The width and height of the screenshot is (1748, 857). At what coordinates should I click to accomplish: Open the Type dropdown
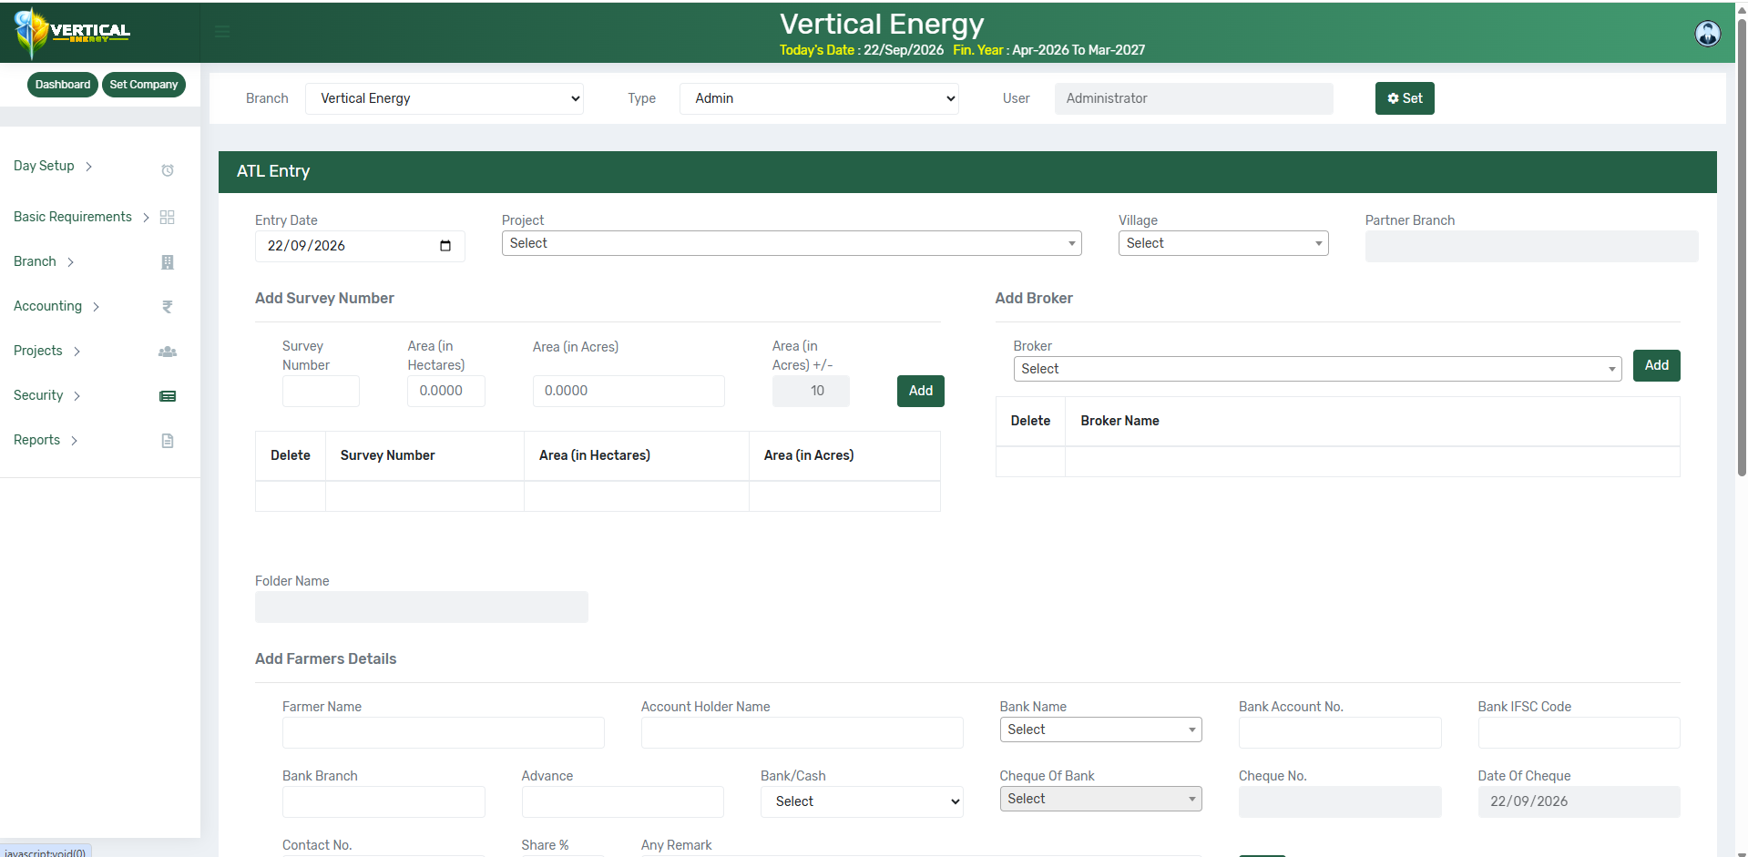point(819,98)
